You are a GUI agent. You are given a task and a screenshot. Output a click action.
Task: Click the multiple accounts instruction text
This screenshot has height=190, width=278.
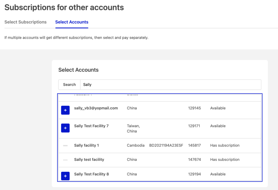coord(76,38)
